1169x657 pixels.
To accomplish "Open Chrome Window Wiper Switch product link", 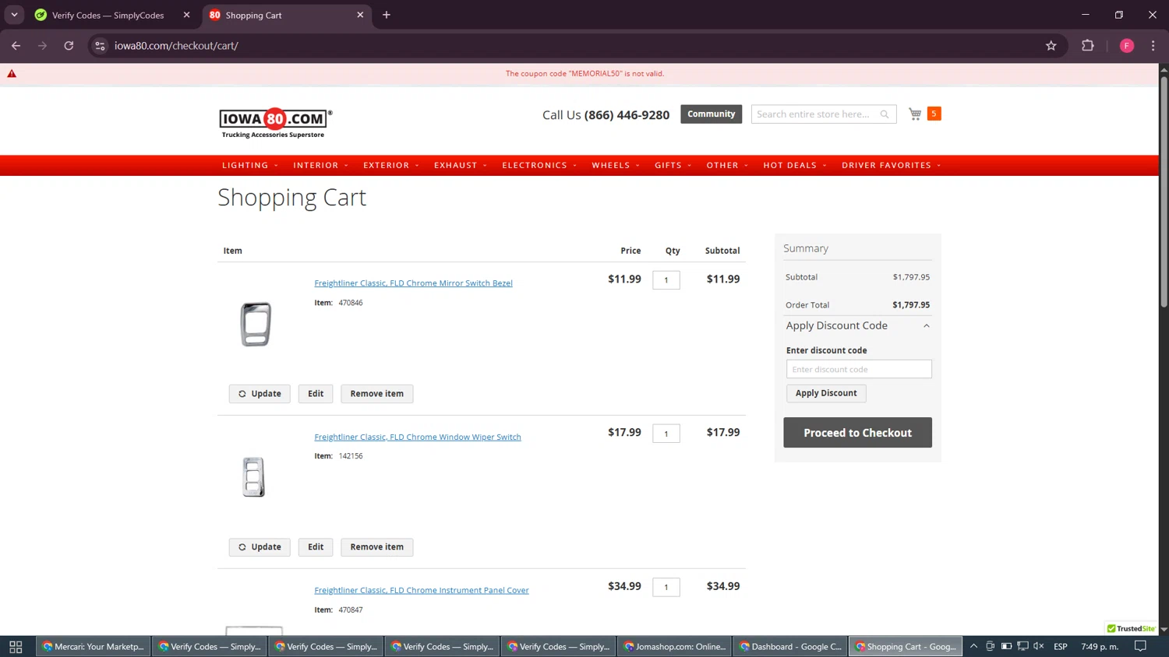I will point(418,437).
